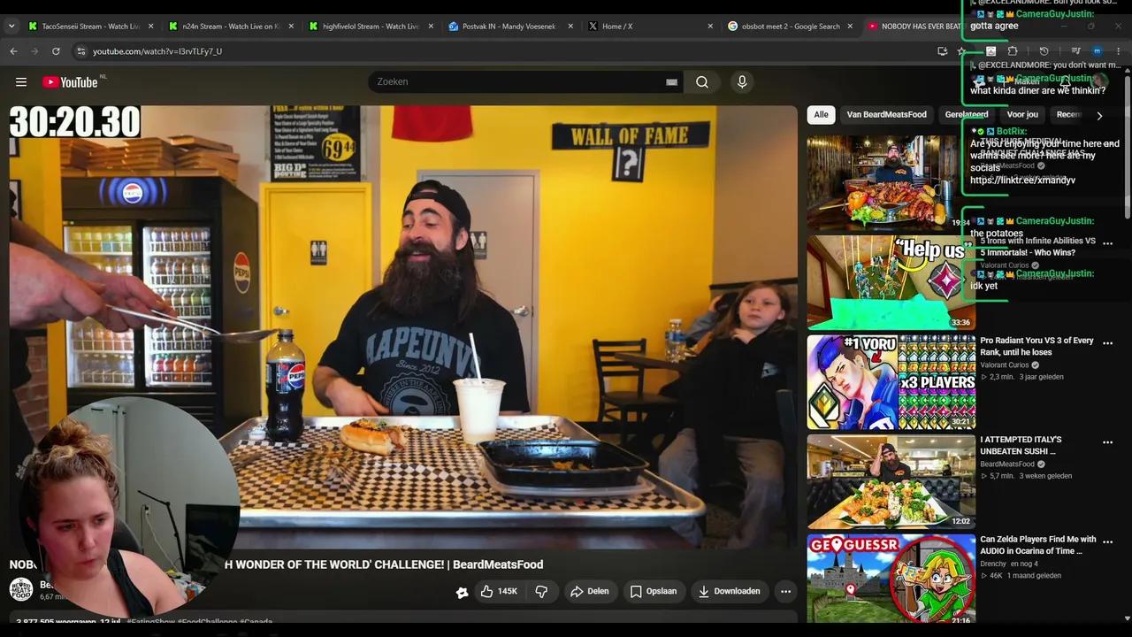Open the media controls toolbar icon

[1075, 51]
